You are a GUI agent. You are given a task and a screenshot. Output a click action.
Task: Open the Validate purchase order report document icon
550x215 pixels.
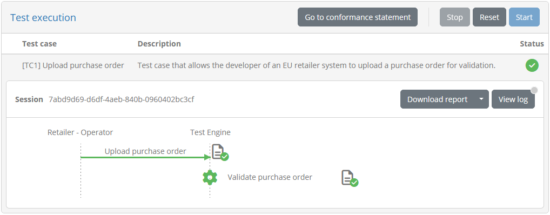click(x=350, y=178)
